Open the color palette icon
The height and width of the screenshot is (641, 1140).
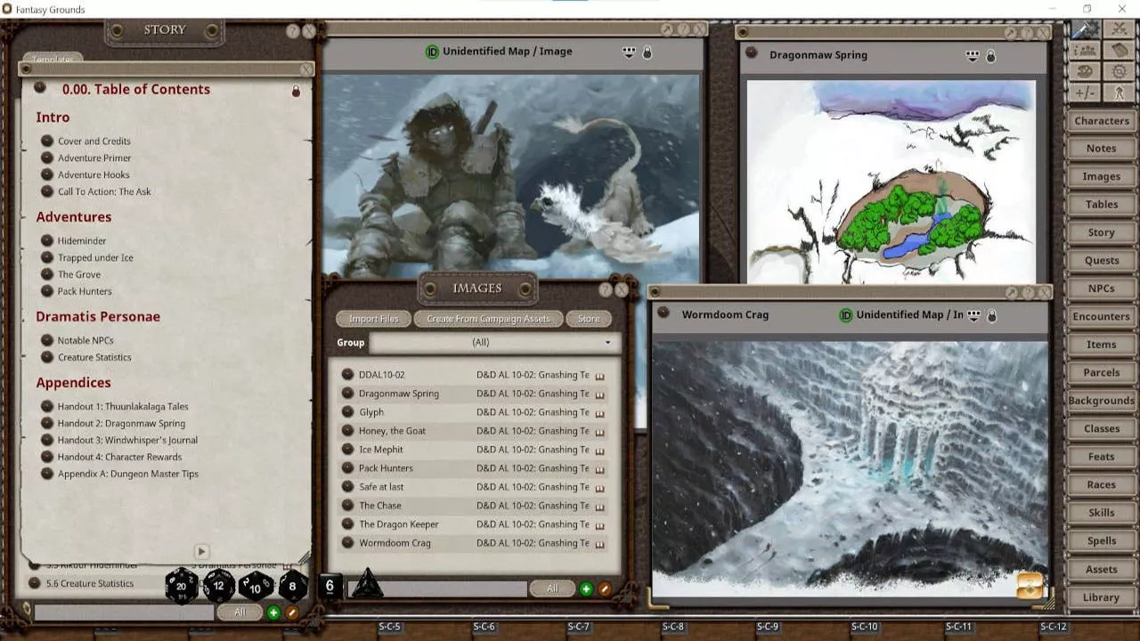coord(1086,72)
